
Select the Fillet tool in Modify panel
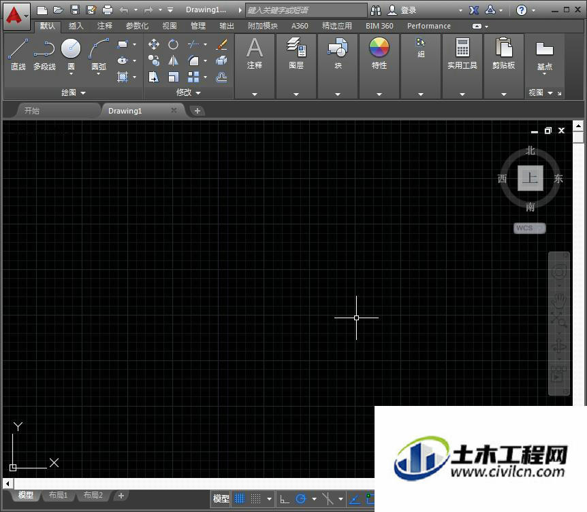193,61
